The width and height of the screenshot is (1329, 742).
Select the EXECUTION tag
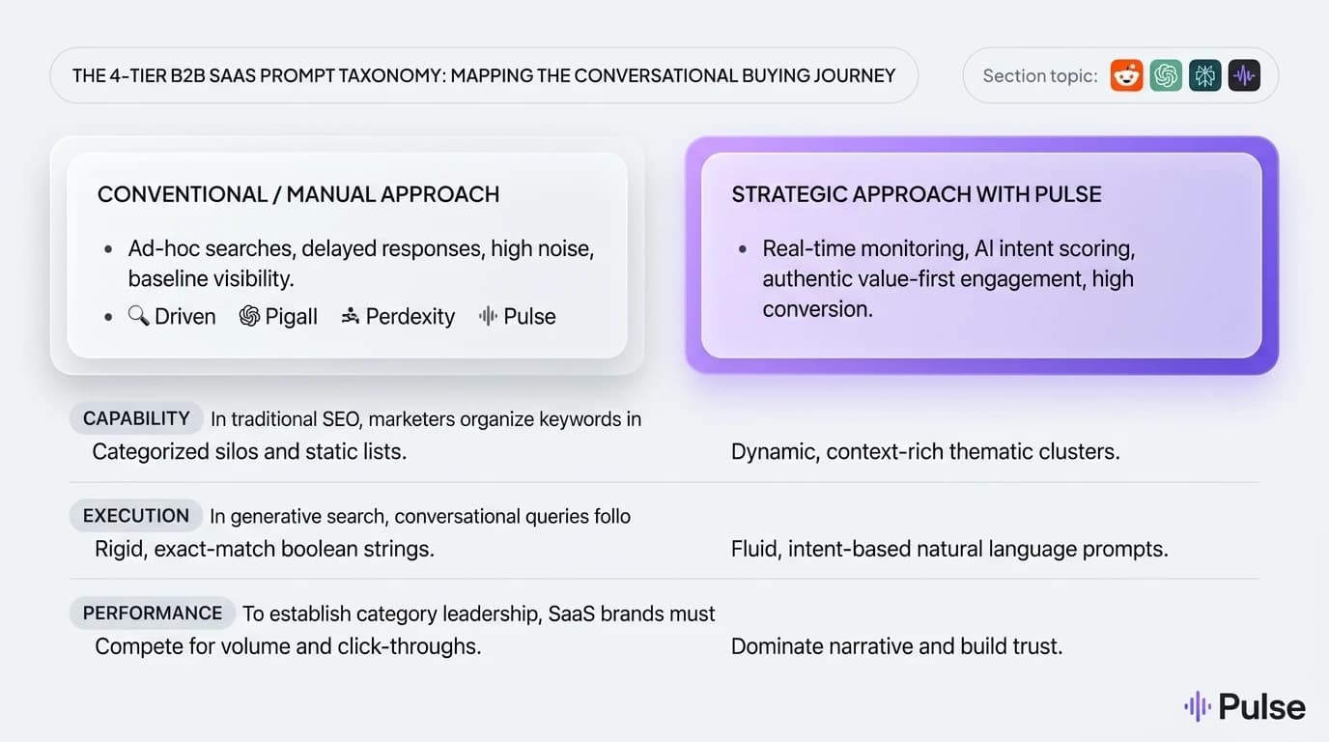click(x=136, y=515)
